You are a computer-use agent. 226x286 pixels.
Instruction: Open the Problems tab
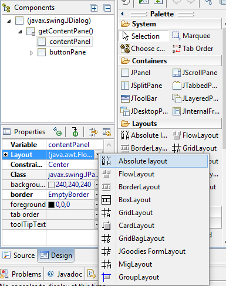(21, 274)
